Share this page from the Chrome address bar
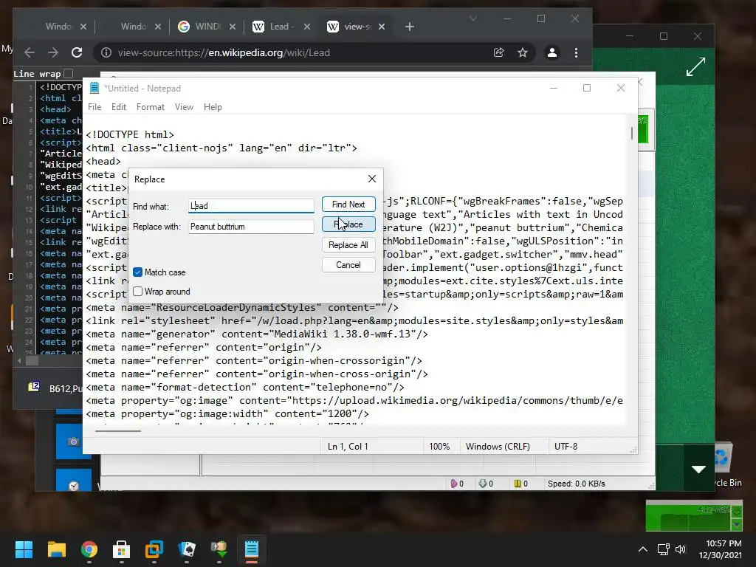The image size is (756, 567). pyautogui.click(x=499, y=52)
